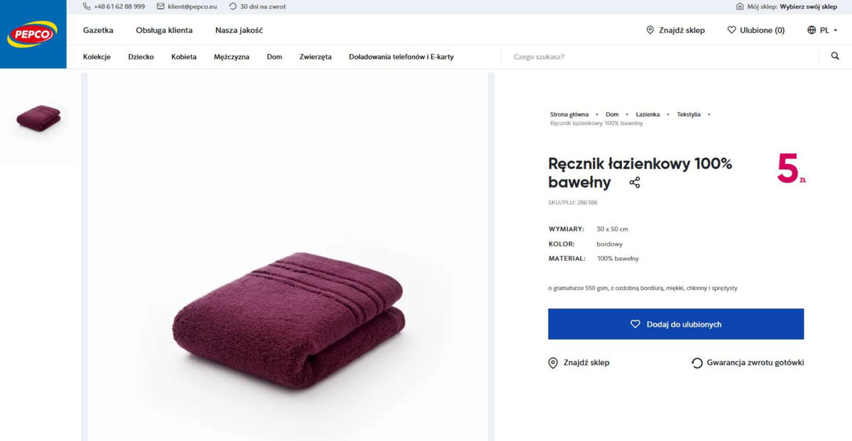Click Dodaj do ulubionych button
Image resolution: width=852 pixels, height=441 pixels.
[x=676, y=324]
